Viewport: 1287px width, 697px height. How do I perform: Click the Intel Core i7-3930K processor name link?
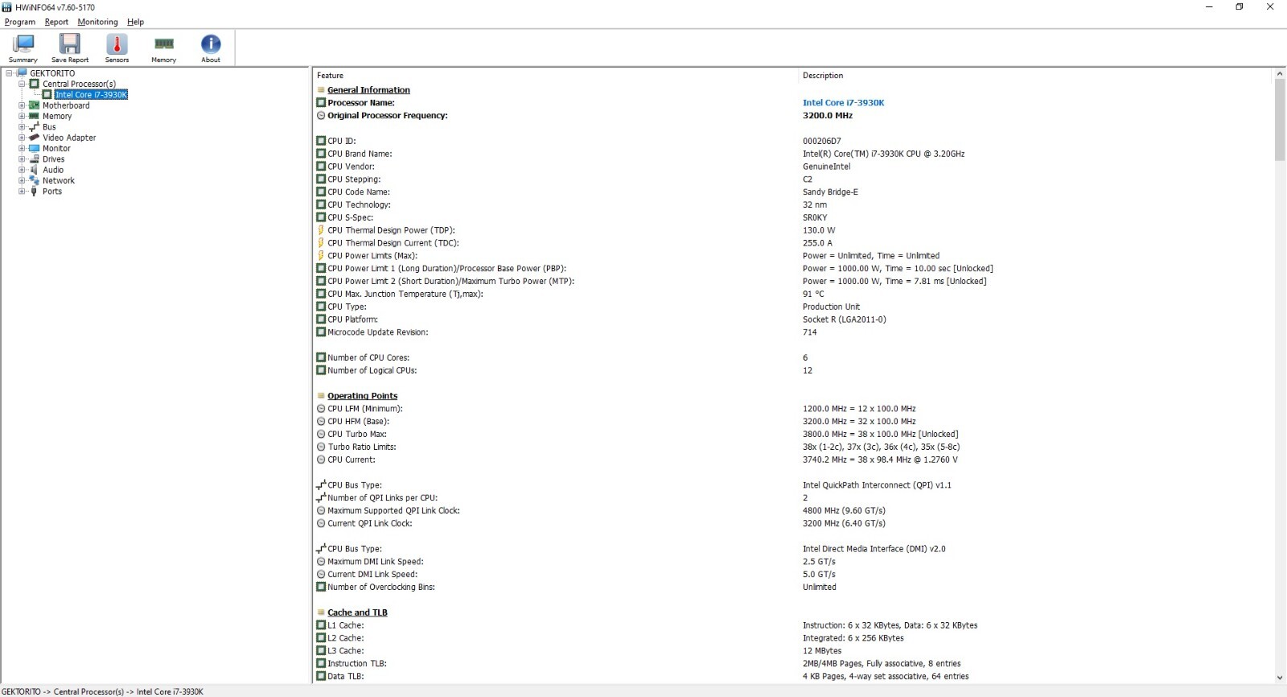click(843, 103)
